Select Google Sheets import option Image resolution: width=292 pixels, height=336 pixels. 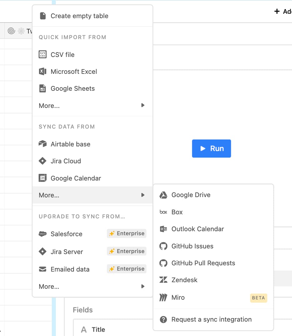[x=92, y=88]
